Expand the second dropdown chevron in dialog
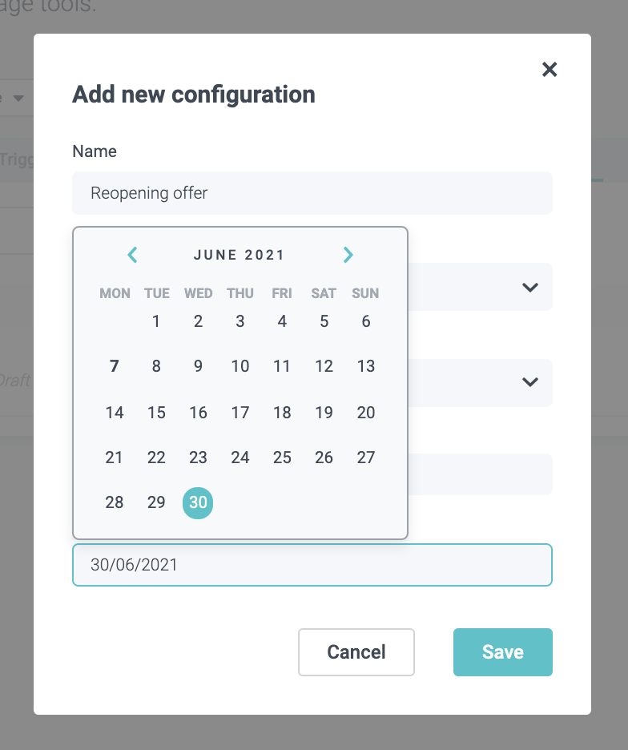 [x=529, y=382]
